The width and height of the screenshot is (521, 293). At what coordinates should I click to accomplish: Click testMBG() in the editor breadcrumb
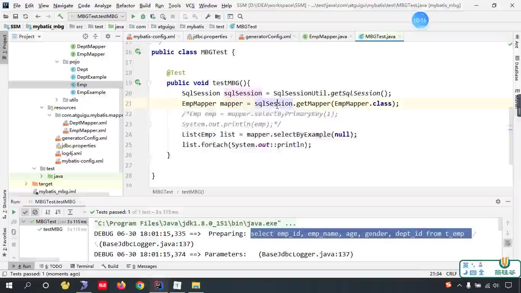pos(193,192)
